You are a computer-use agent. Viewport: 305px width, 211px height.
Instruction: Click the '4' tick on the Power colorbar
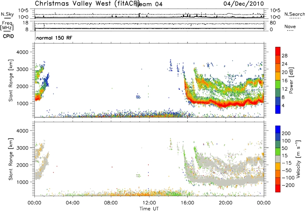283,105
